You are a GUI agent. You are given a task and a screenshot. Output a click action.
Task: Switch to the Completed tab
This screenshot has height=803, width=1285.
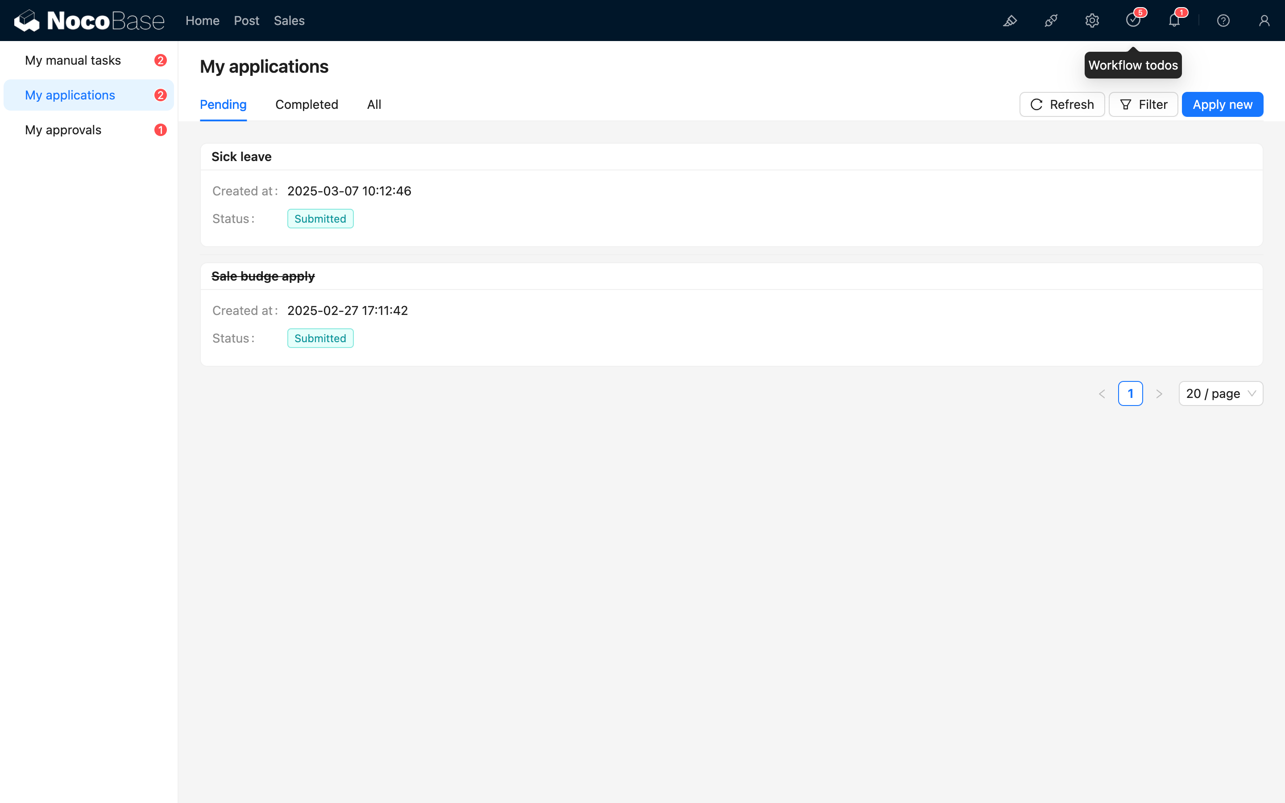pyautogui.click(x=306, y=104)
